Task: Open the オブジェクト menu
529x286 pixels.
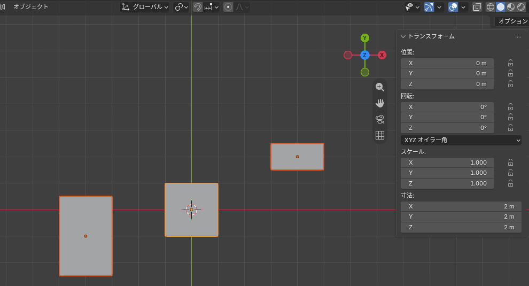Action: (x=30, y=7)
